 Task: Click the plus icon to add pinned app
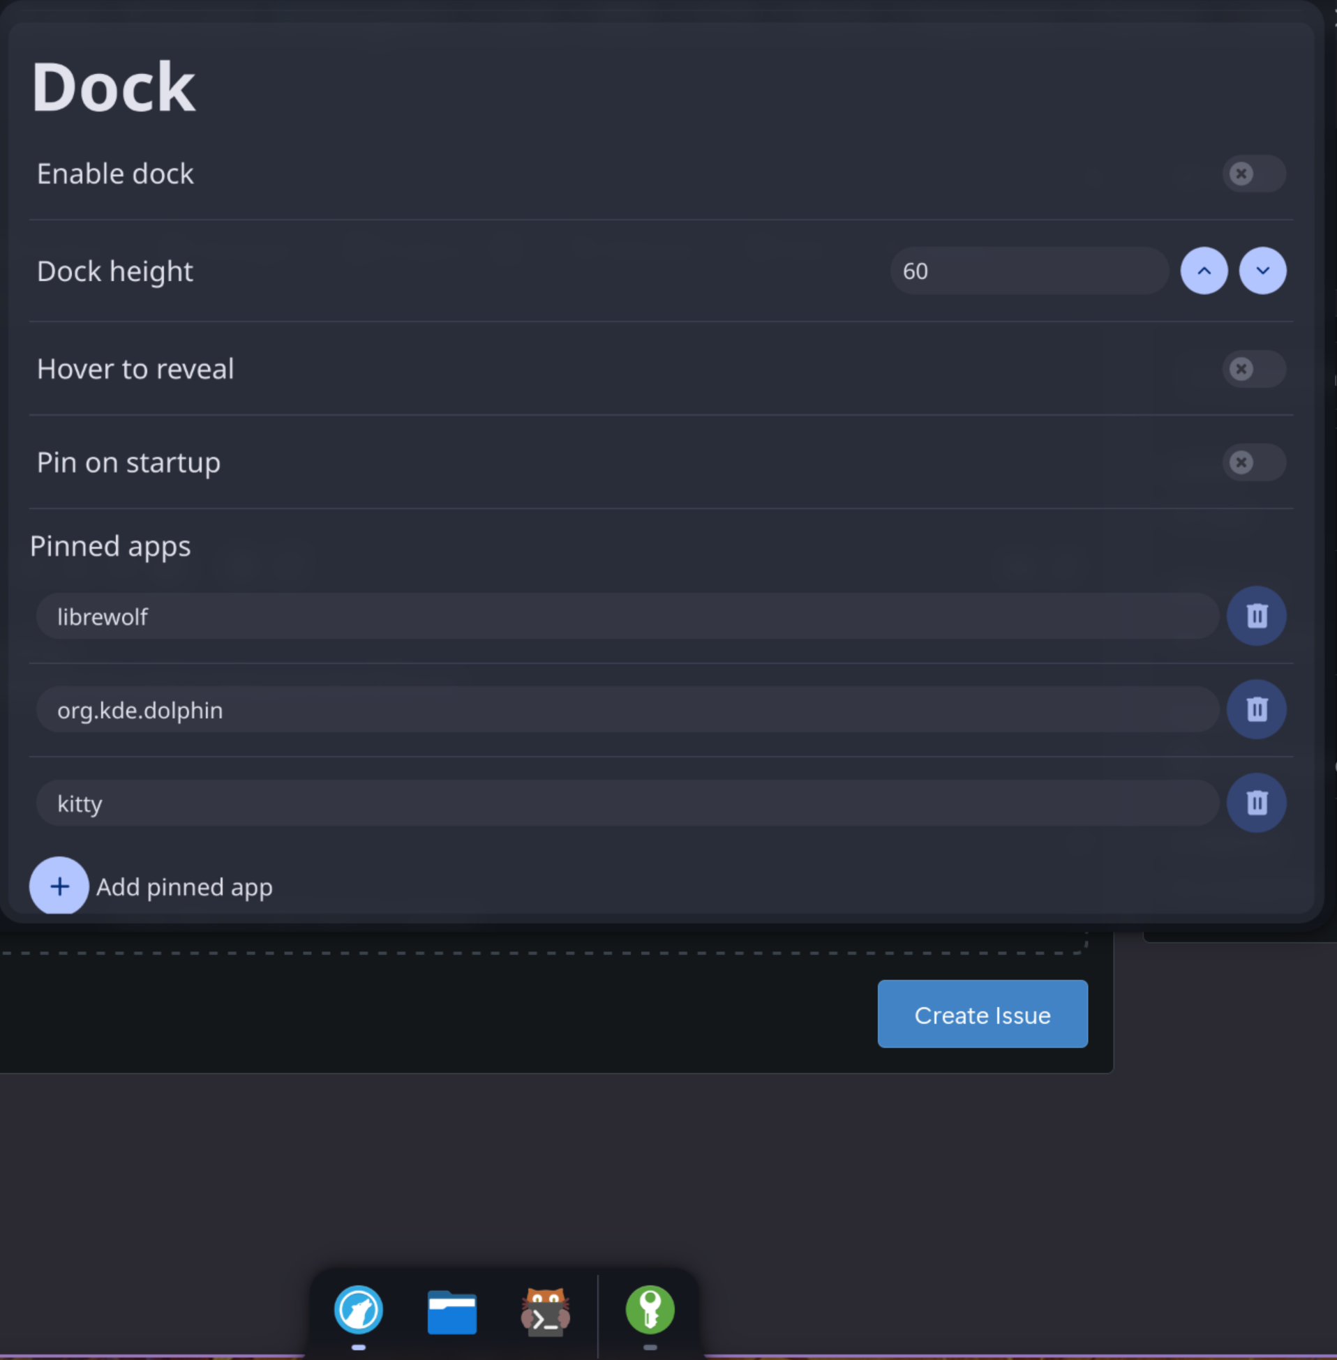(59, 886)
